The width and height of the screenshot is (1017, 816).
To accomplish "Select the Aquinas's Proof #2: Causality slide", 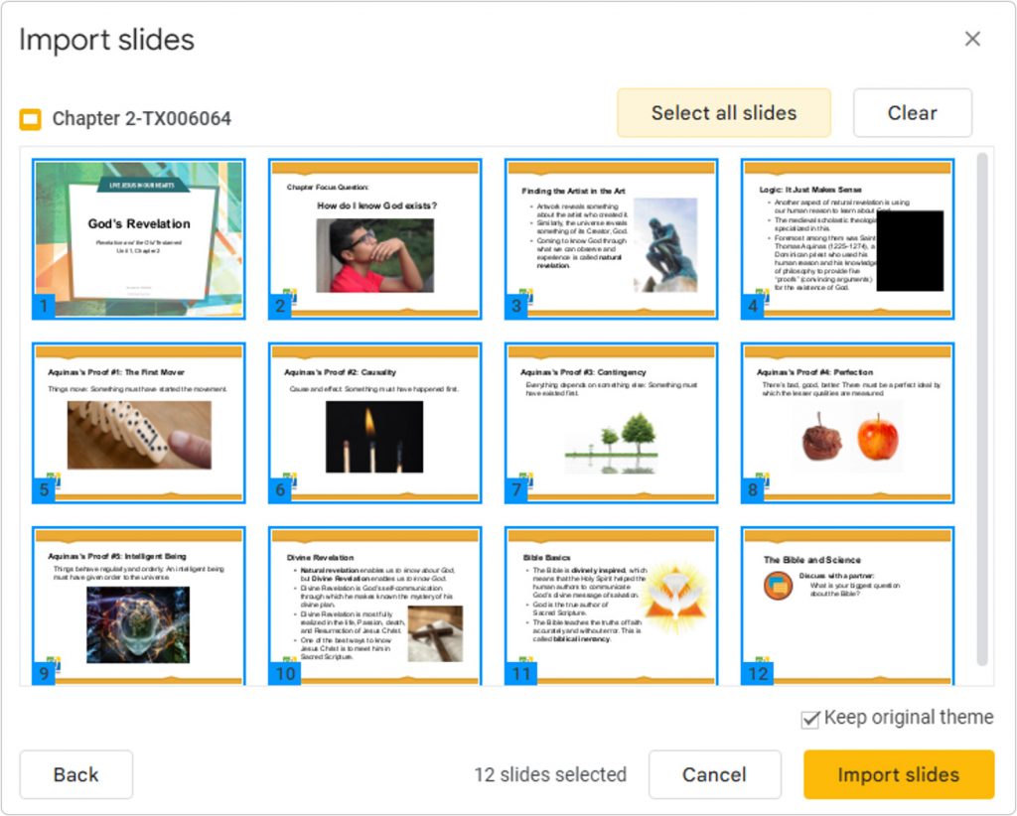I will pos(374,422).
